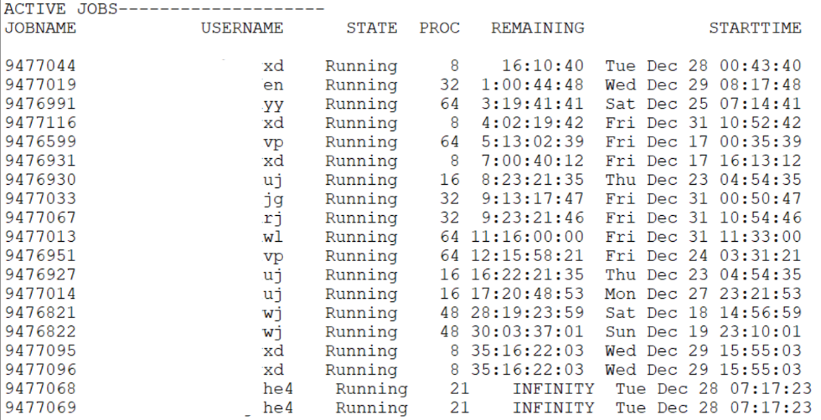Click the ACTIVE JOBS heading text
The height and width of the screenshot is (420, 821).
(x=60, y=9)
